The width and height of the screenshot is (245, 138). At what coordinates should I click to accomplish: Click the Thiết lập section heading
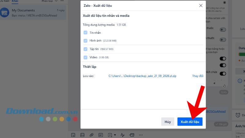[x=89, y=67]
